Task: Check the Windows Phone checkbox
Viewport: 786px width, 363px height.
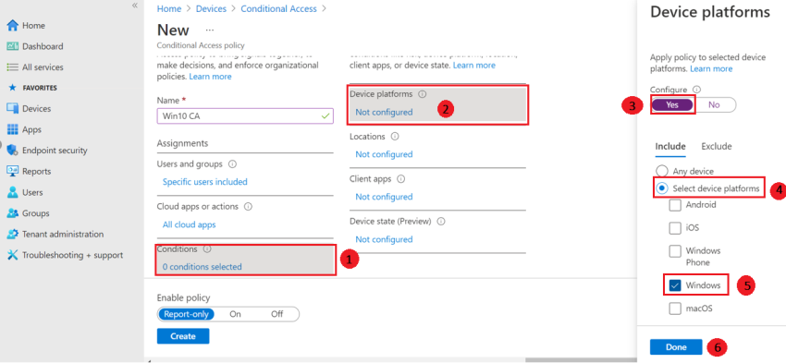Action: pyautogui.click(x=675, y=251)
